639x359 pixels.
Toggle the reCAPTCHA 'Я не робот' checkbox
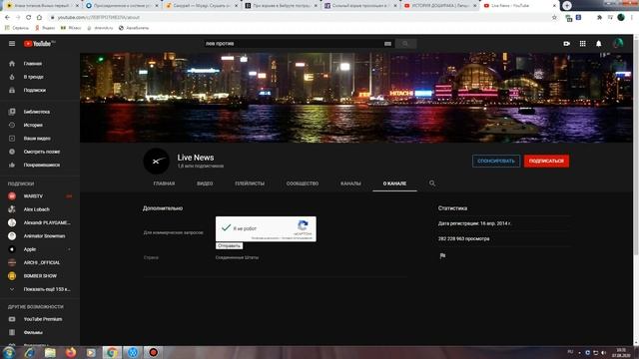coord(227,228)
